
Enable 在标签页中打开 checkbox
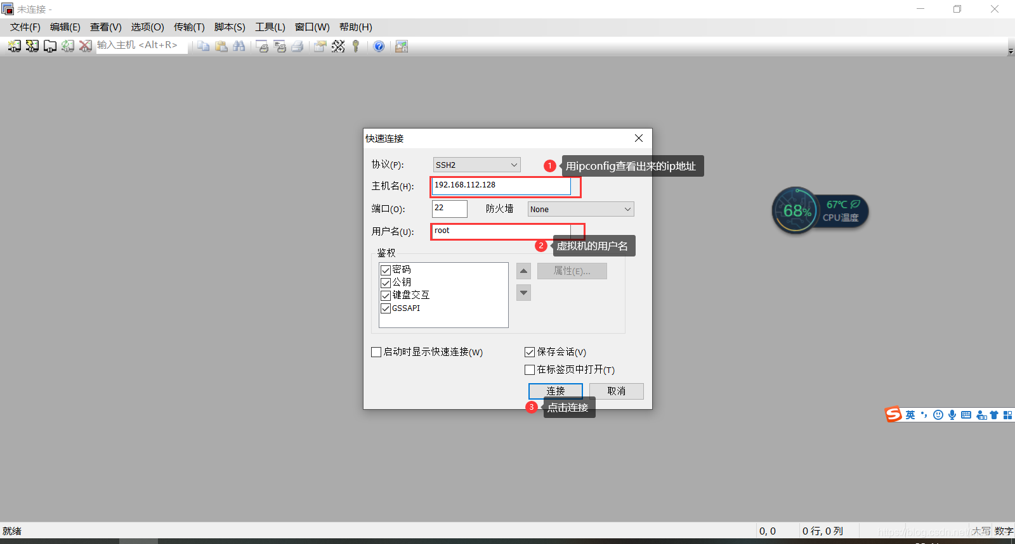tap(530, 370)
